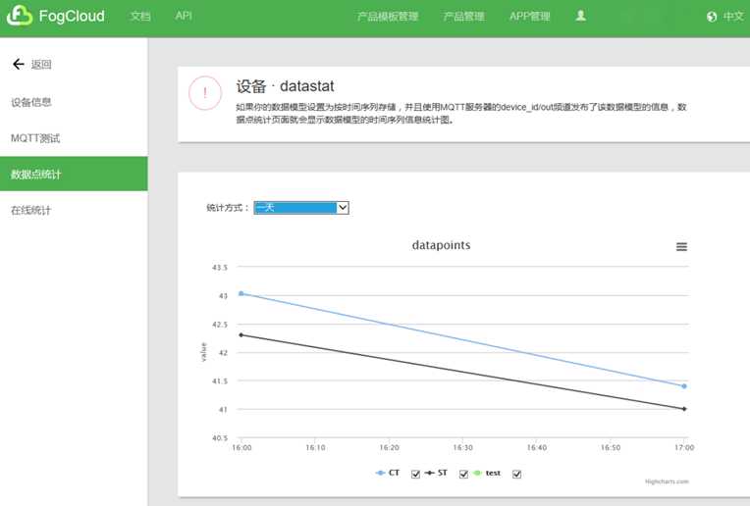
Task: Click the 返回 back link text
Action: tap(41, 64)
